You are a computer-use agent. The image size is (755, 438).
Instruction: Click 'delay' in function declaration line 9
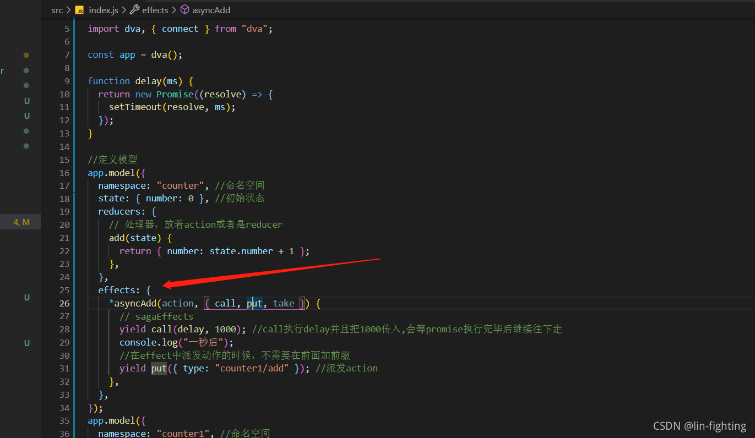point(149,81)
